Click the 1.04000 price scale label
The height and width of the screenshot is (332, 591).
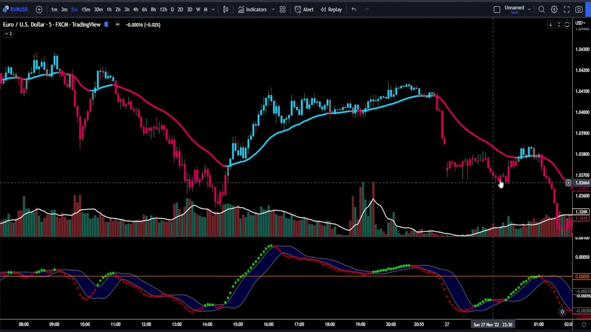[582, 112]
